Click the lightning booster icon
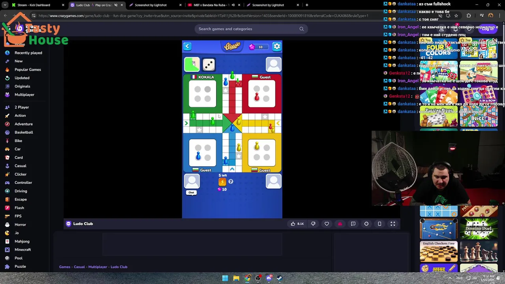 click(x=222, y=182)
